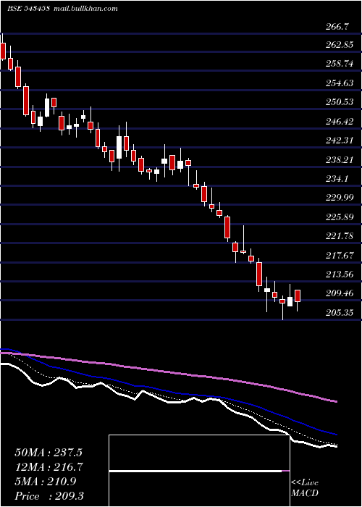362x507 pixels.
Task: Select the 238.21 price axis label
Action: 340,160
